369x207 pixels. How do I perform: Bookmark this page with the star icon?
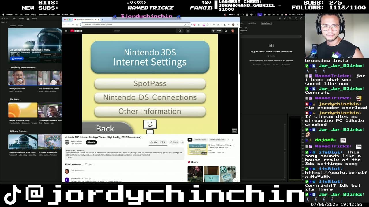coord(189,24)
